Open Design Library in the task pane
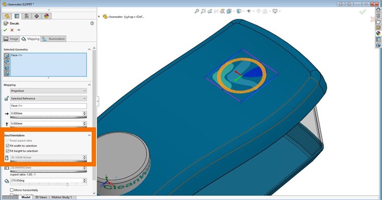Image resolution: width=382 pixels, height=200 pixels. 378,16
